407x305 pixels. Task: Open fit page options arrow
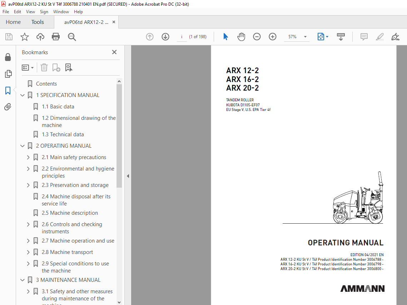(327, 37)
